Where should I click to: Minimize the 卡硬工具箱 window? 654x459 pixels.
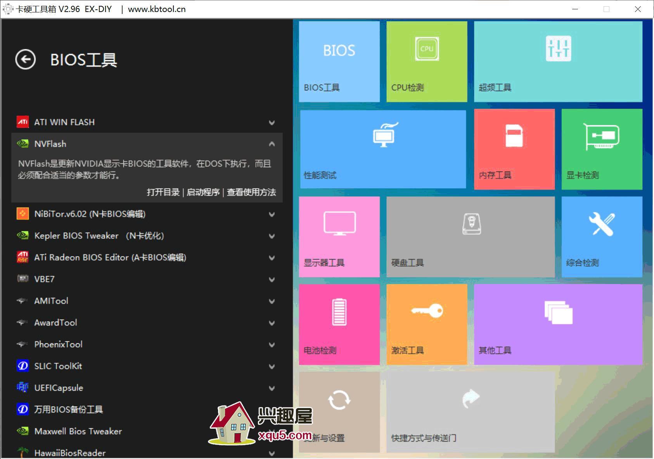coord(575,9)
